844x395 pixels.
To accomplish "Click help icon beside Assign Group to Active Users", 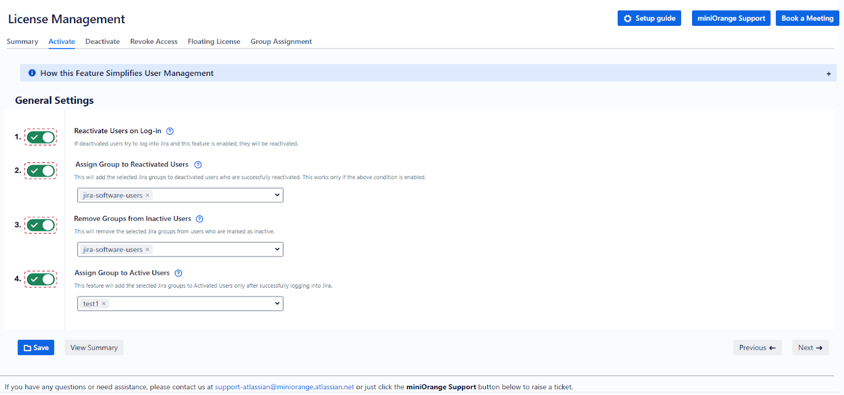I will click(178, 273).
